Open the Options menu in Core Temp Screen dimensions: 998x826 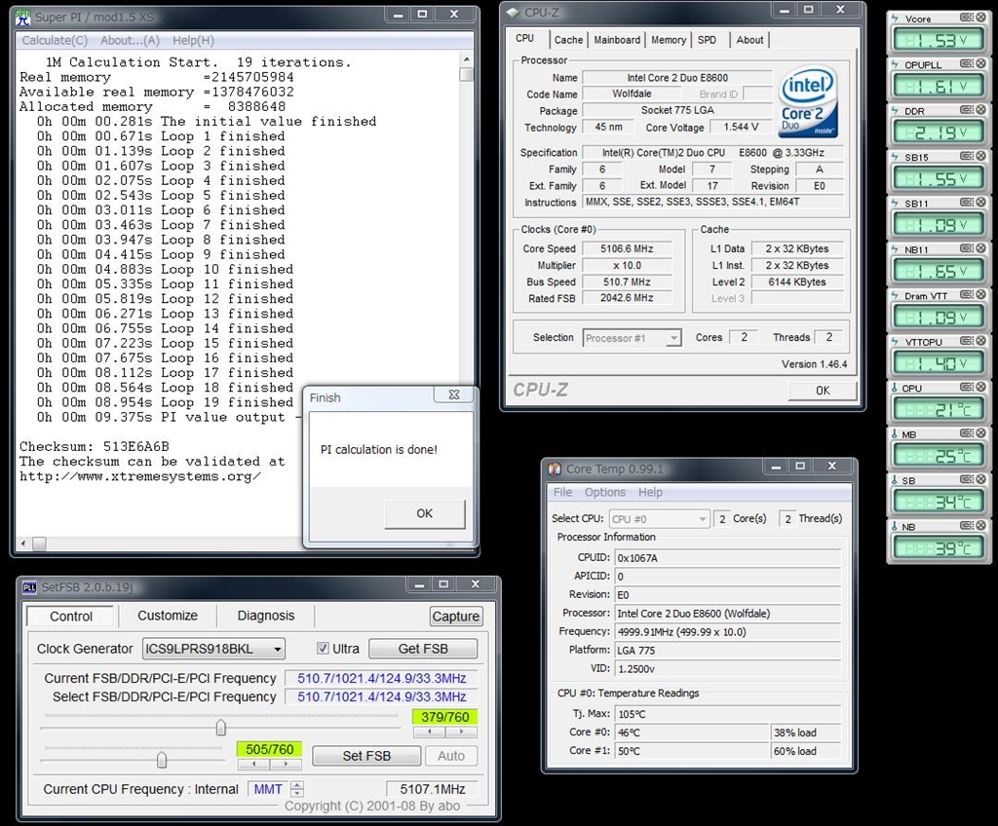tap(605, 493)
